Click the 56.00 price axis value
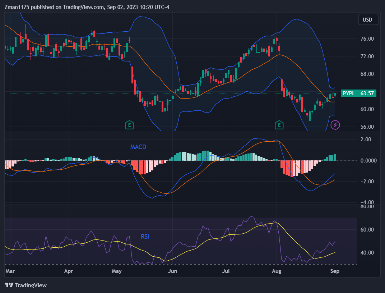The width and height of the screenshot is (385, 293). tap(367, 127)
